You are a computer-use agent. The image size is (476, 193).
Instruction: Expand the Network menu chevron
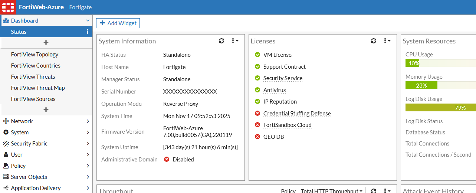pos(88,121)
